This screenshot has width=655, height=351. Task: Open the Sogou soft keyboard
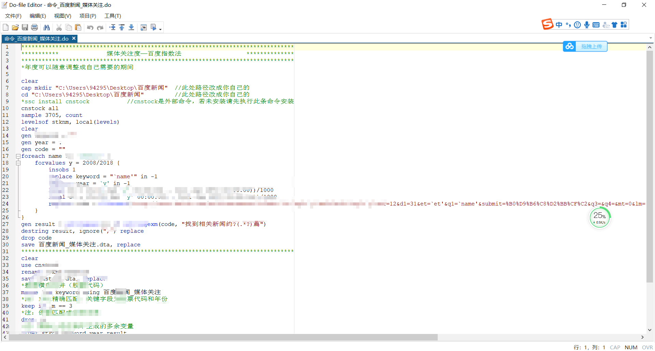596,25
